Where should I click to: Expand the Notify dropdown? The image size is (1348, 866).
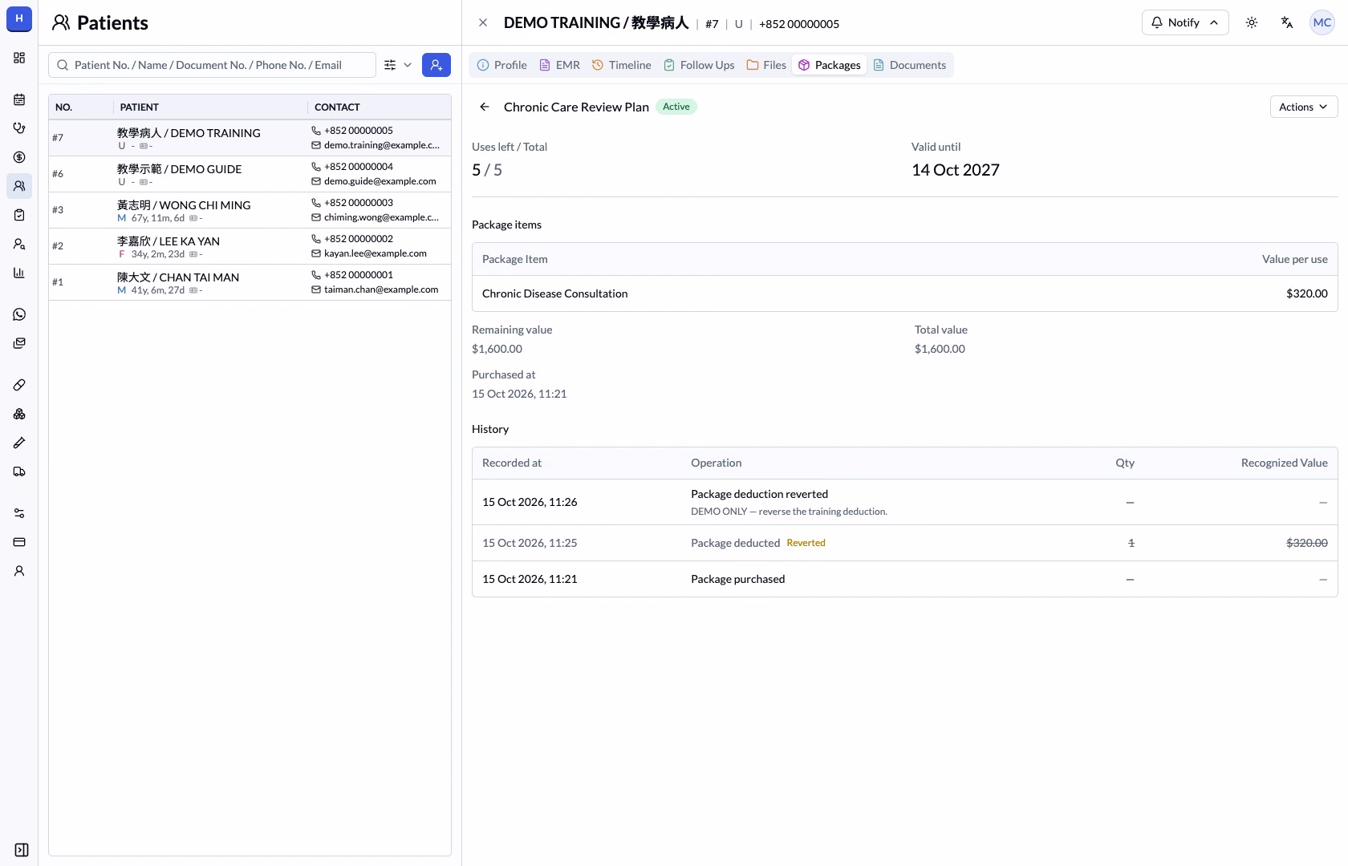click(x=1184, y=22)
